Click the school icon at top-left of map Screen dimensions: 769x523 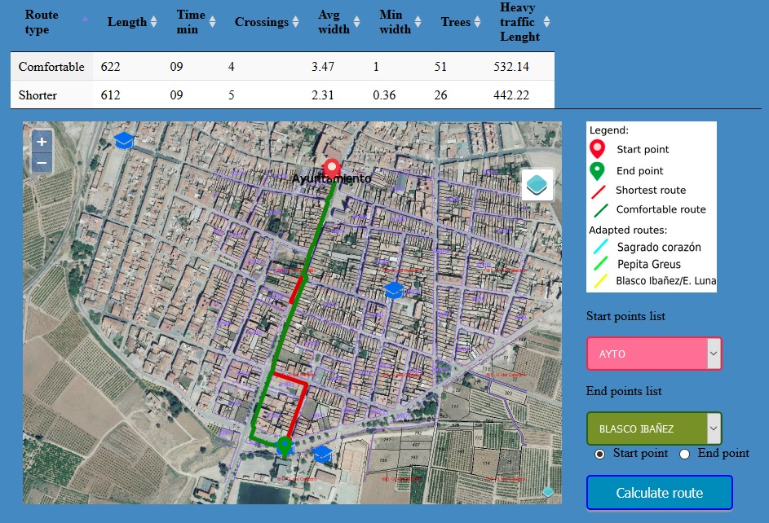click(124, 141)
